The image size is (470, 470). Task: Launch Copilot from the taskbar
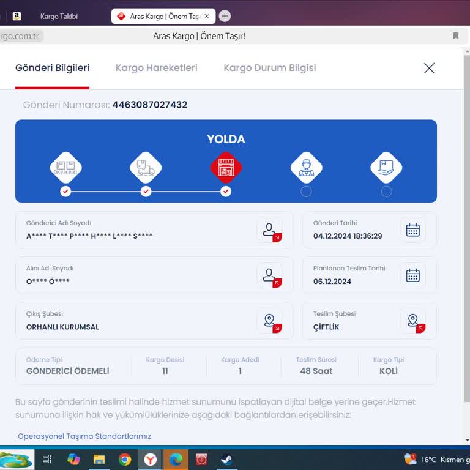[x=73, y=460]
